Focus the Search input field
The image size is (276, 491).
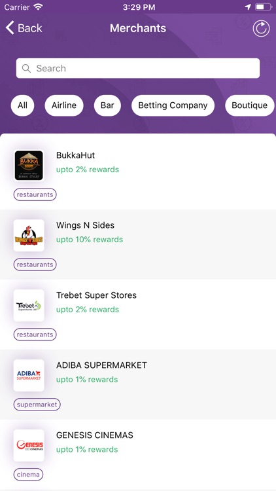[x=138, y=68]
